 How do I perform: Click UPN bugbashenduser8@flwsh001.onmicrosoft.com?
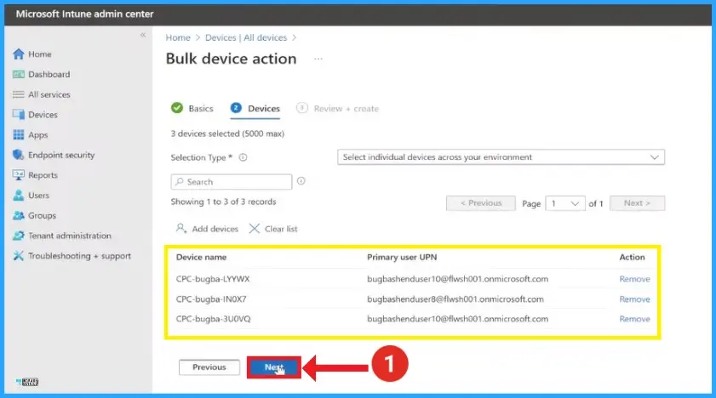point(455,299)
